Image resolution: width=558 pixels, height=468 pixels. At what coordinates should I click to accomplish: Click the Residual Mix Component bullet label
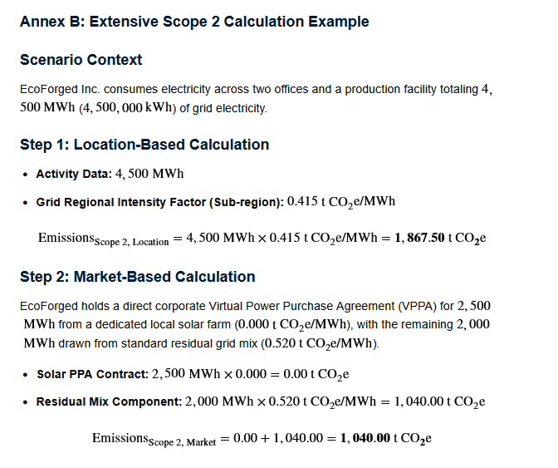(110, 401)
